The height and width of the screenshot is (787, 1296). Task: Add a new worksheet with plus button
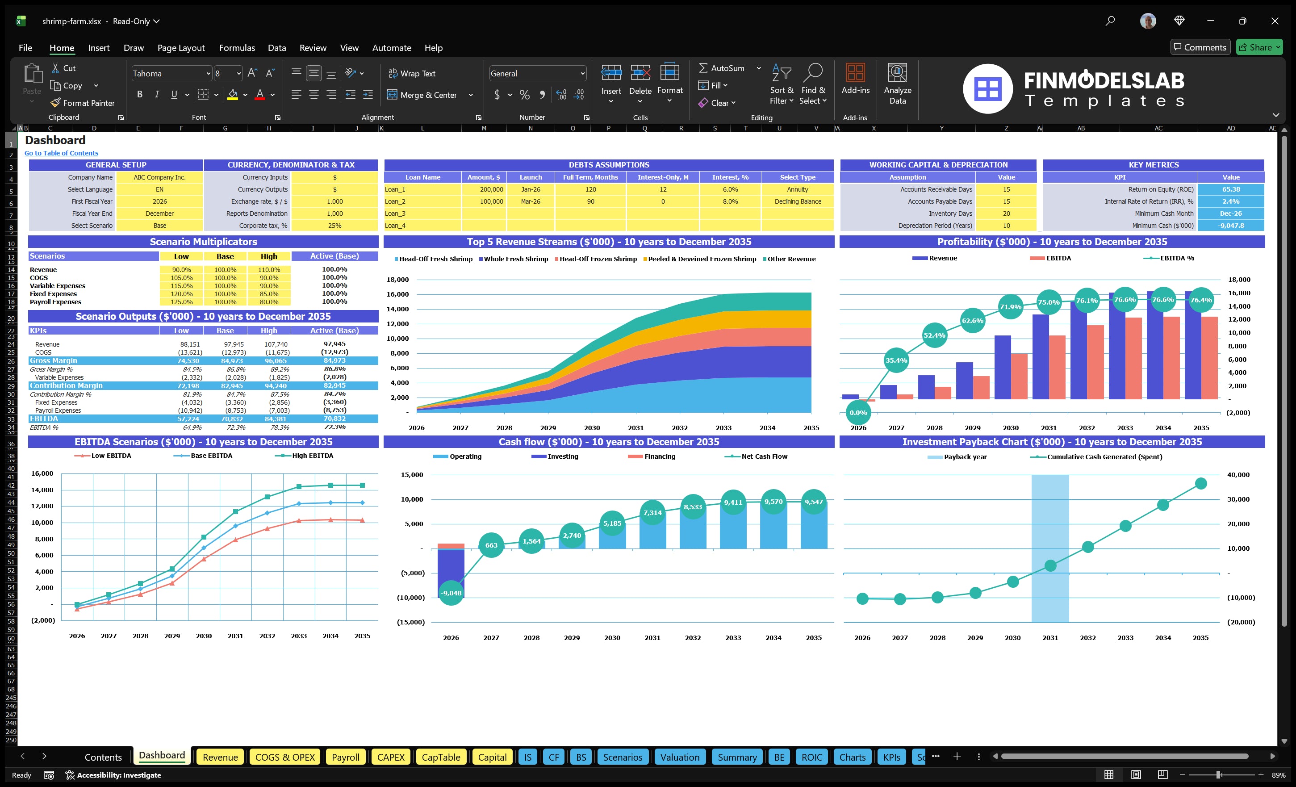tap(957, 757)
